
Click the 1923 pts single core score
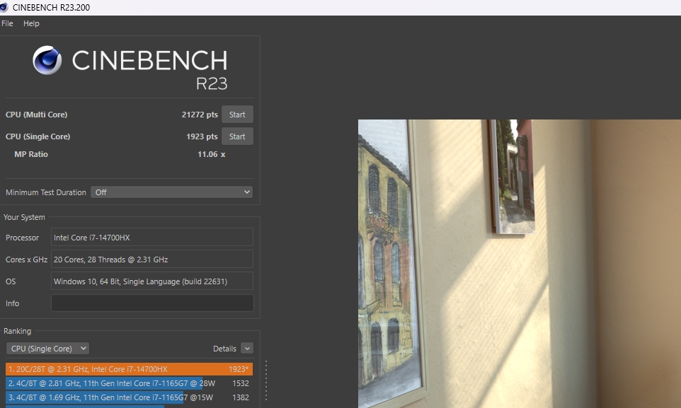[x=202, y=136]
